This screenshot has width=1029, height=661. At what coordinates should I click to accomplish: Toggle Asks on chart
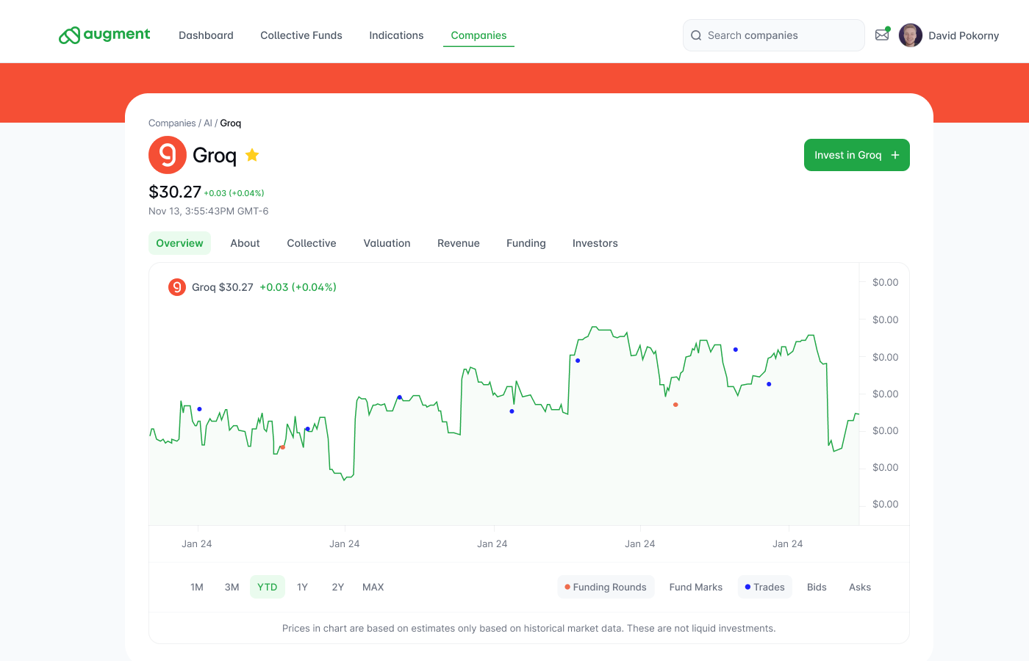tap(860, 587)
